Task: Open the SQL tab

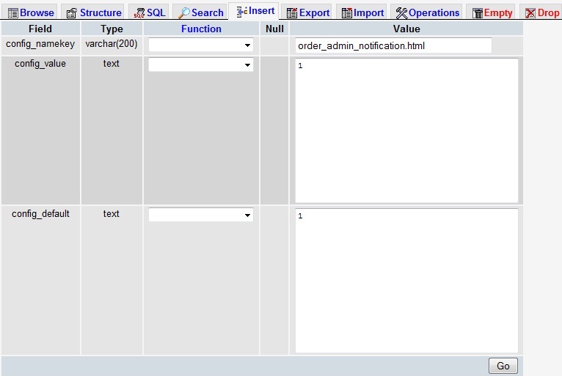Action: tap(149, 13)
